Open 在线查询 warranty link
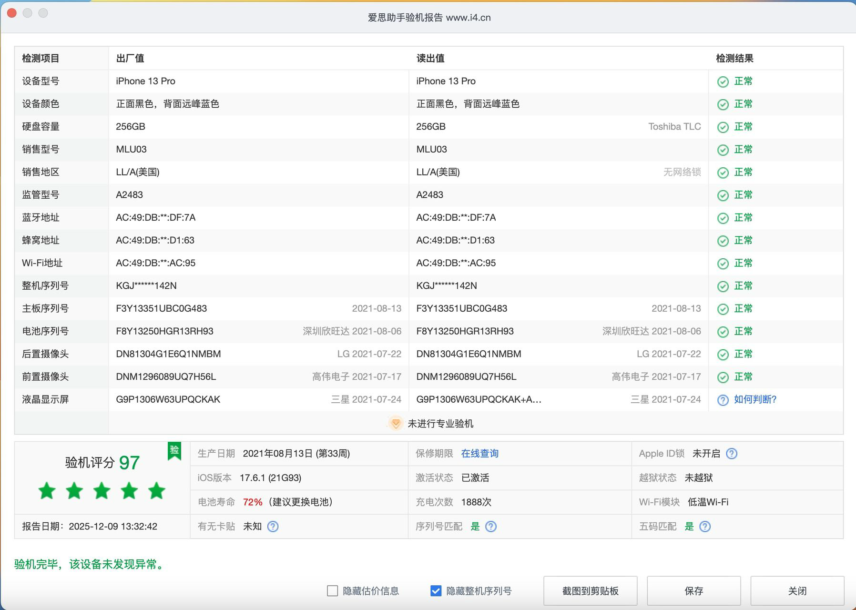 (479, 454)
